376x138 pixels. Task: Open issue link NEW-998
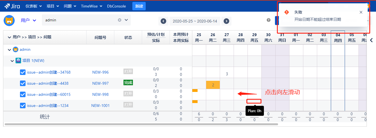[x=100, y=94]
